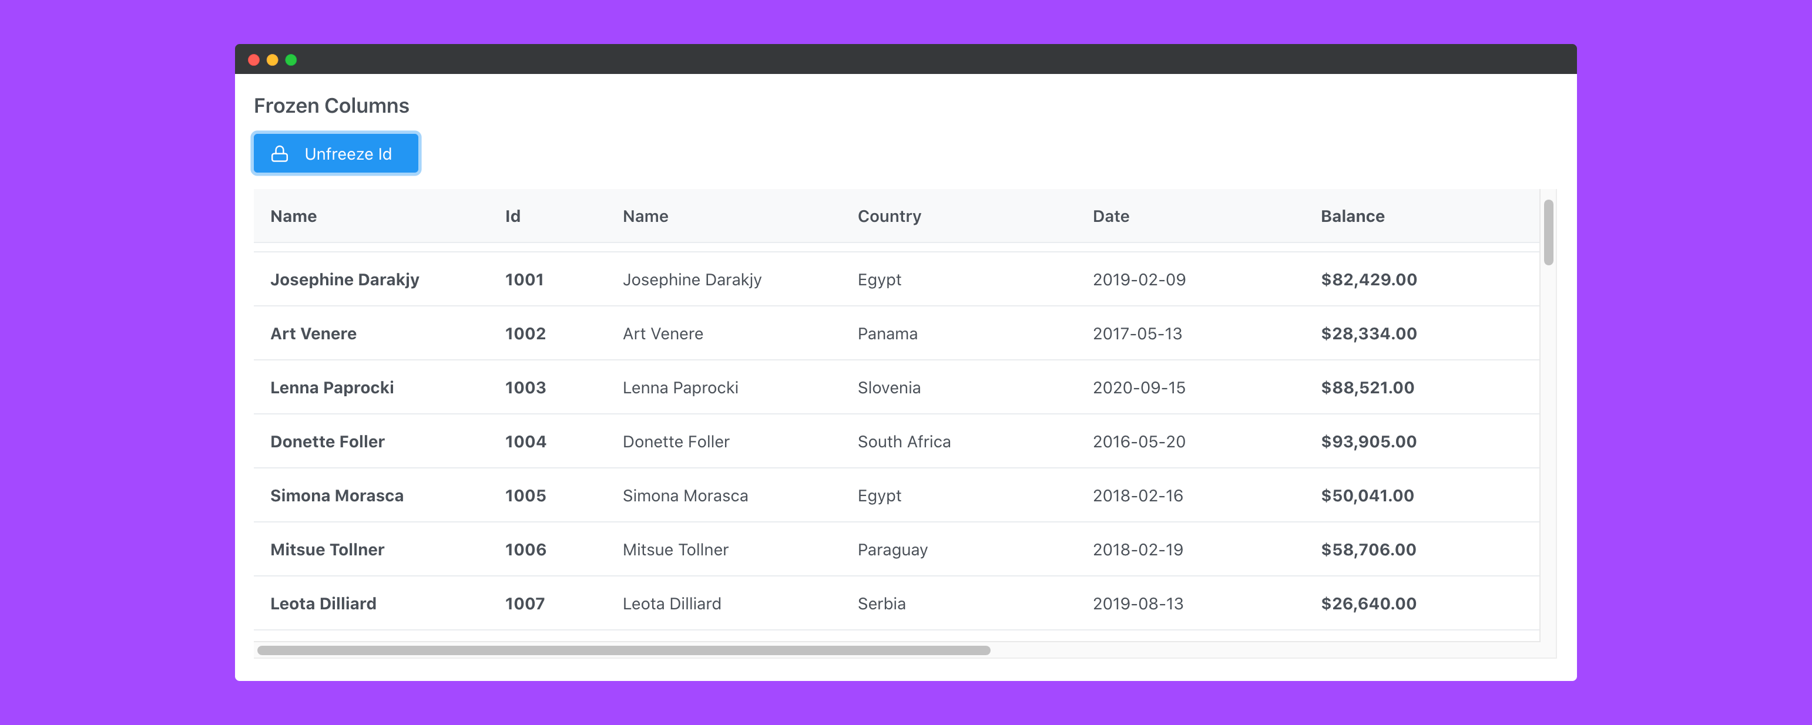1812x725 pixels.
Task: Click the horizontal scrollbar thumb
Action: coord(623,650)
